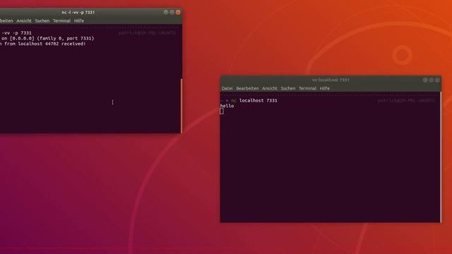This screenshot has width=452, height=254.
Task: Click the '(family 0, port 7331)' line
Action: (x=66, y=38)
